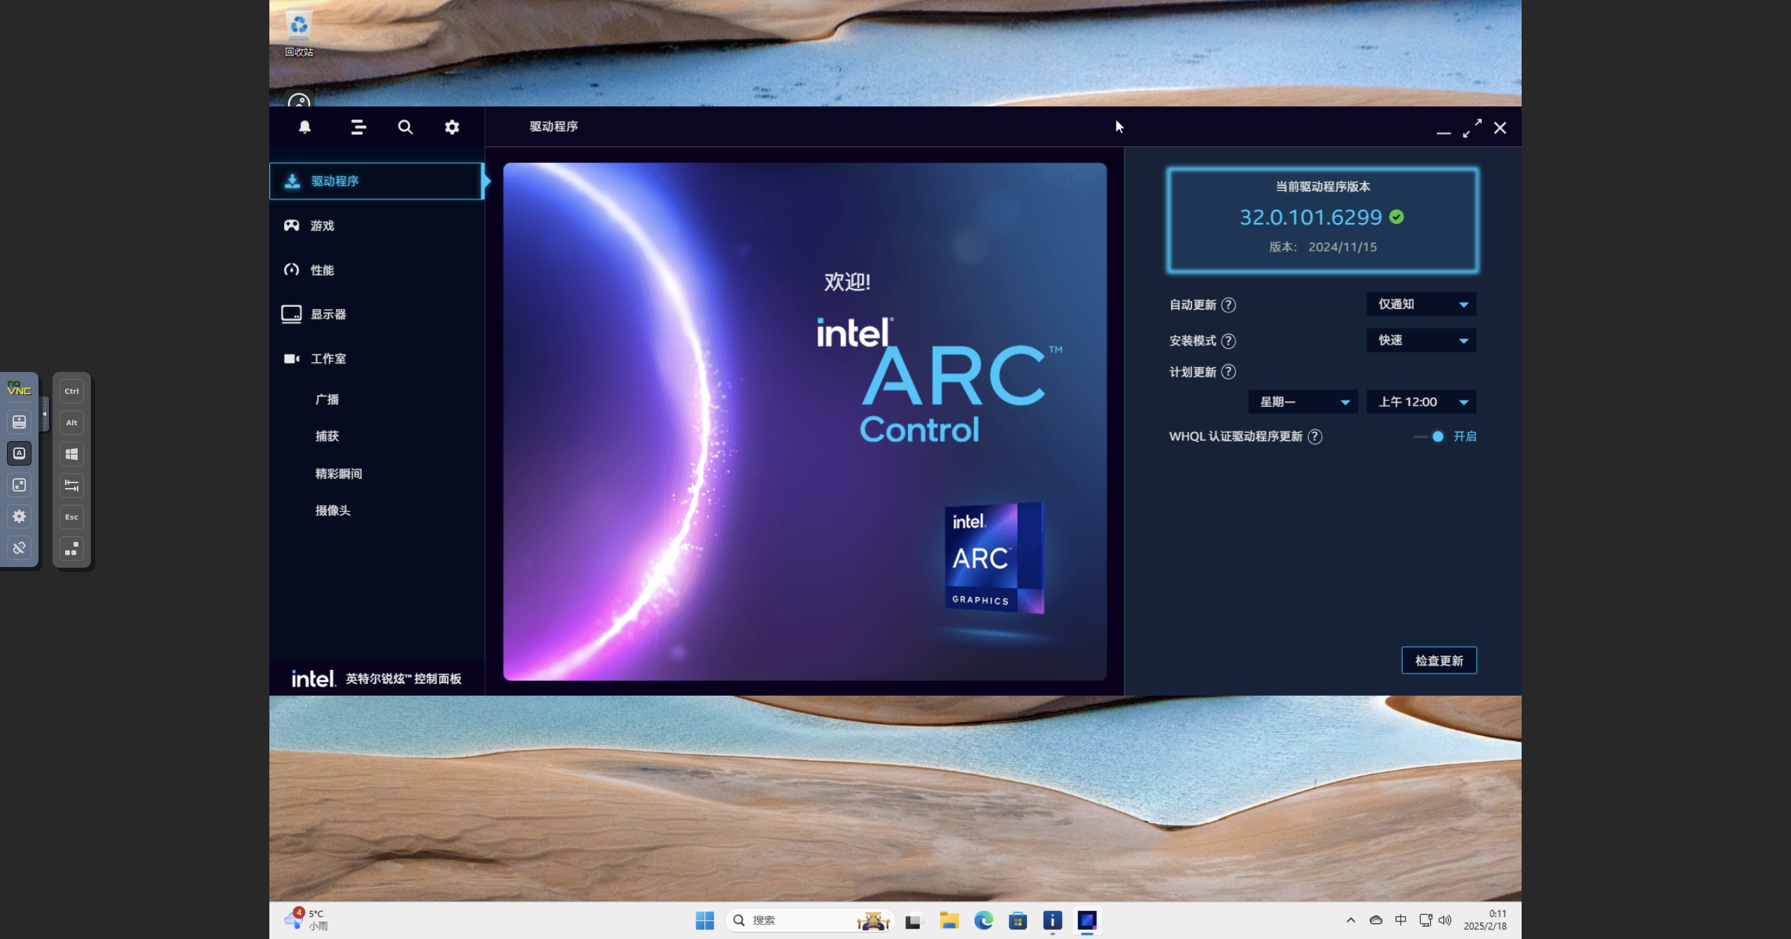Click the search icon in Arc Control
This screenshot has width=1791, height=939.
405,127
